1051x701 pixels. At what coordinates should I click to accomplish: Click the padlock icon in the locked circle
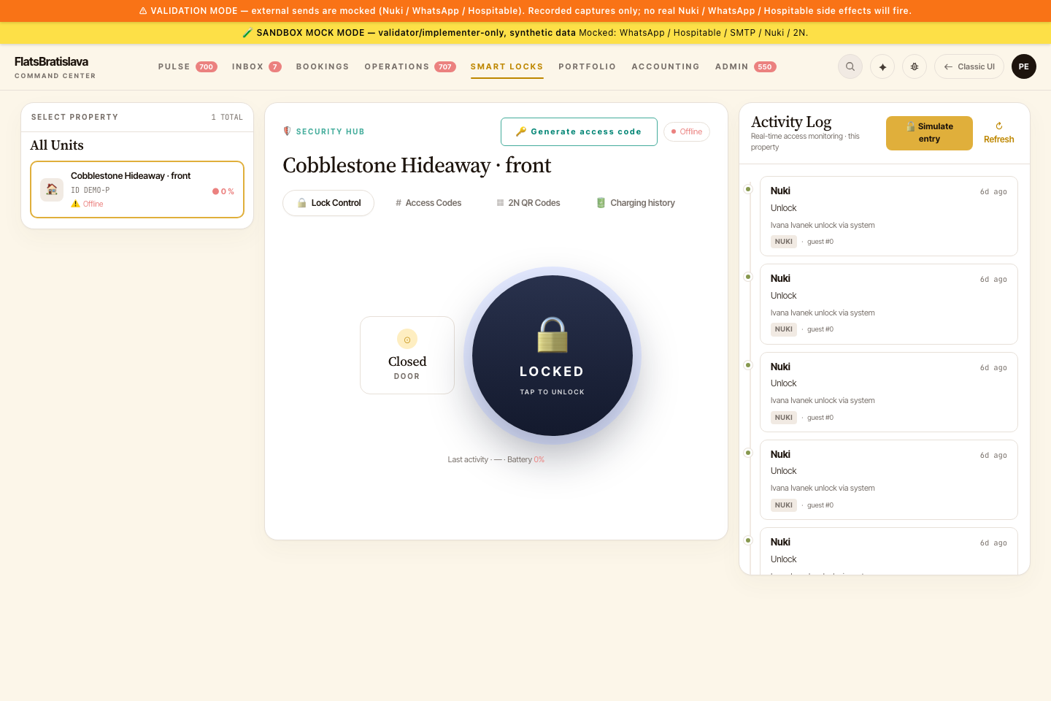(553, 335)
